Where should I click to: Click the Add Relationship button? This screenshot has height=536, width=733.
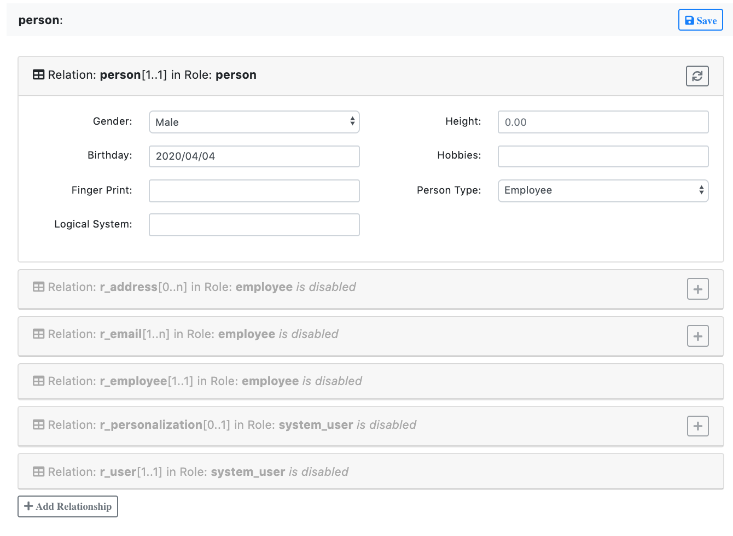click(68, 506)
